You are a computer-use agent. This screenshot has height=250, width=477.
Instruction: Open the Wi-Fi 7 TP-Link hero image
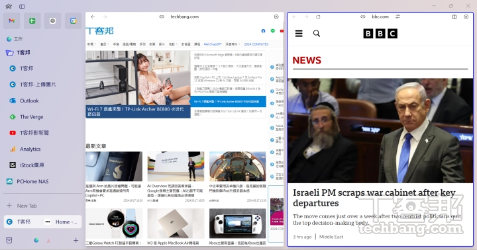138,84
